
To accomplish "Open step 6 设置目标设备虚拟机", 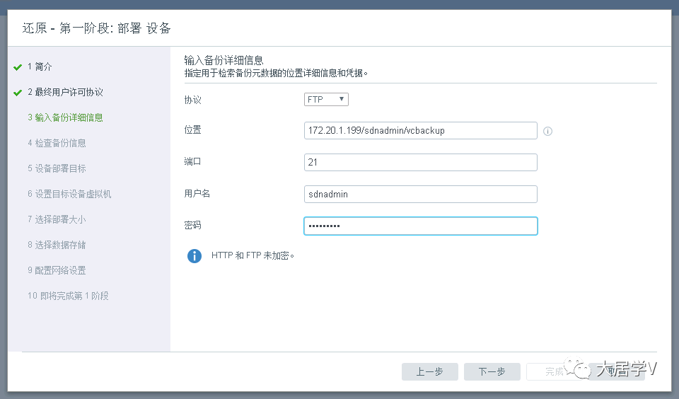I will (x=69, y=195).
